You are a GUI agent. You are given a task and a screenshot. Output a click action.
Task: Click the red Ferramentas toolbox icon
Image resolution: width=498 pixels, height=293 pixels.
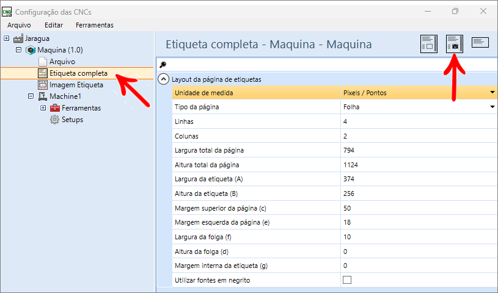tap(55, 108)
